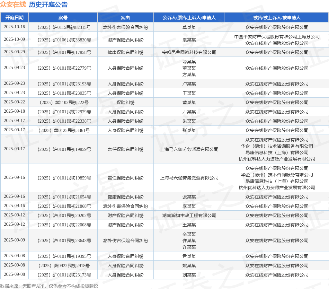Image resolution: width=329 pixels, height=289 pixels.
Task: Click the 案号 column header
Action: click(63, 18)
